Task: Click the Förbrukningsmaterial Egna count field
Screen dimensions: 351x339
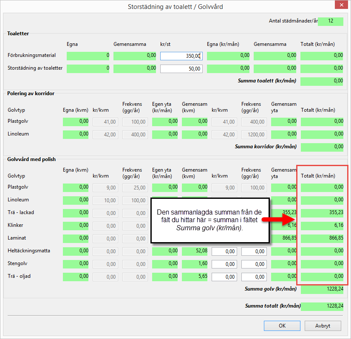Action: (x=88, y=56)
